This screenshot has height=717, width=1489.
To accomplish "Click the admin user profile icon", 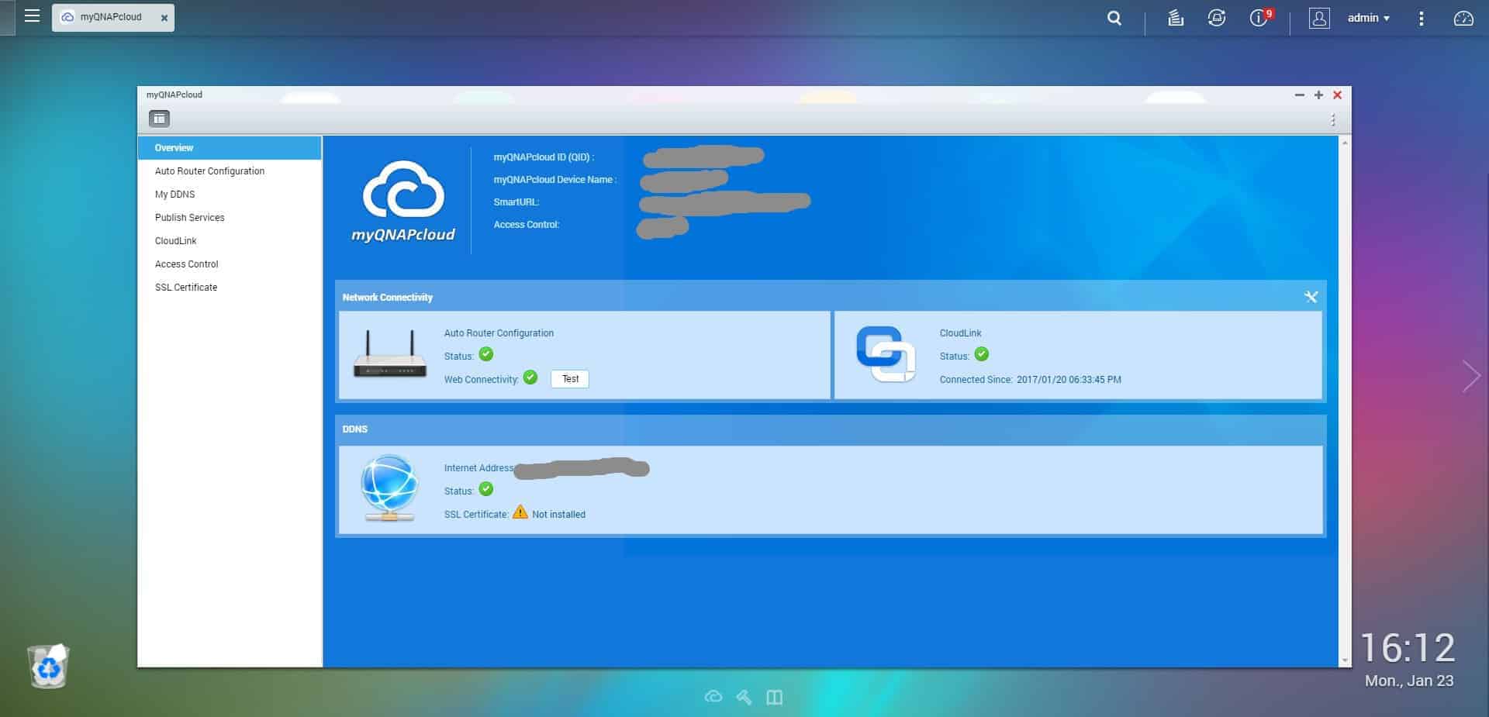I will click(x=1319, y=18).
